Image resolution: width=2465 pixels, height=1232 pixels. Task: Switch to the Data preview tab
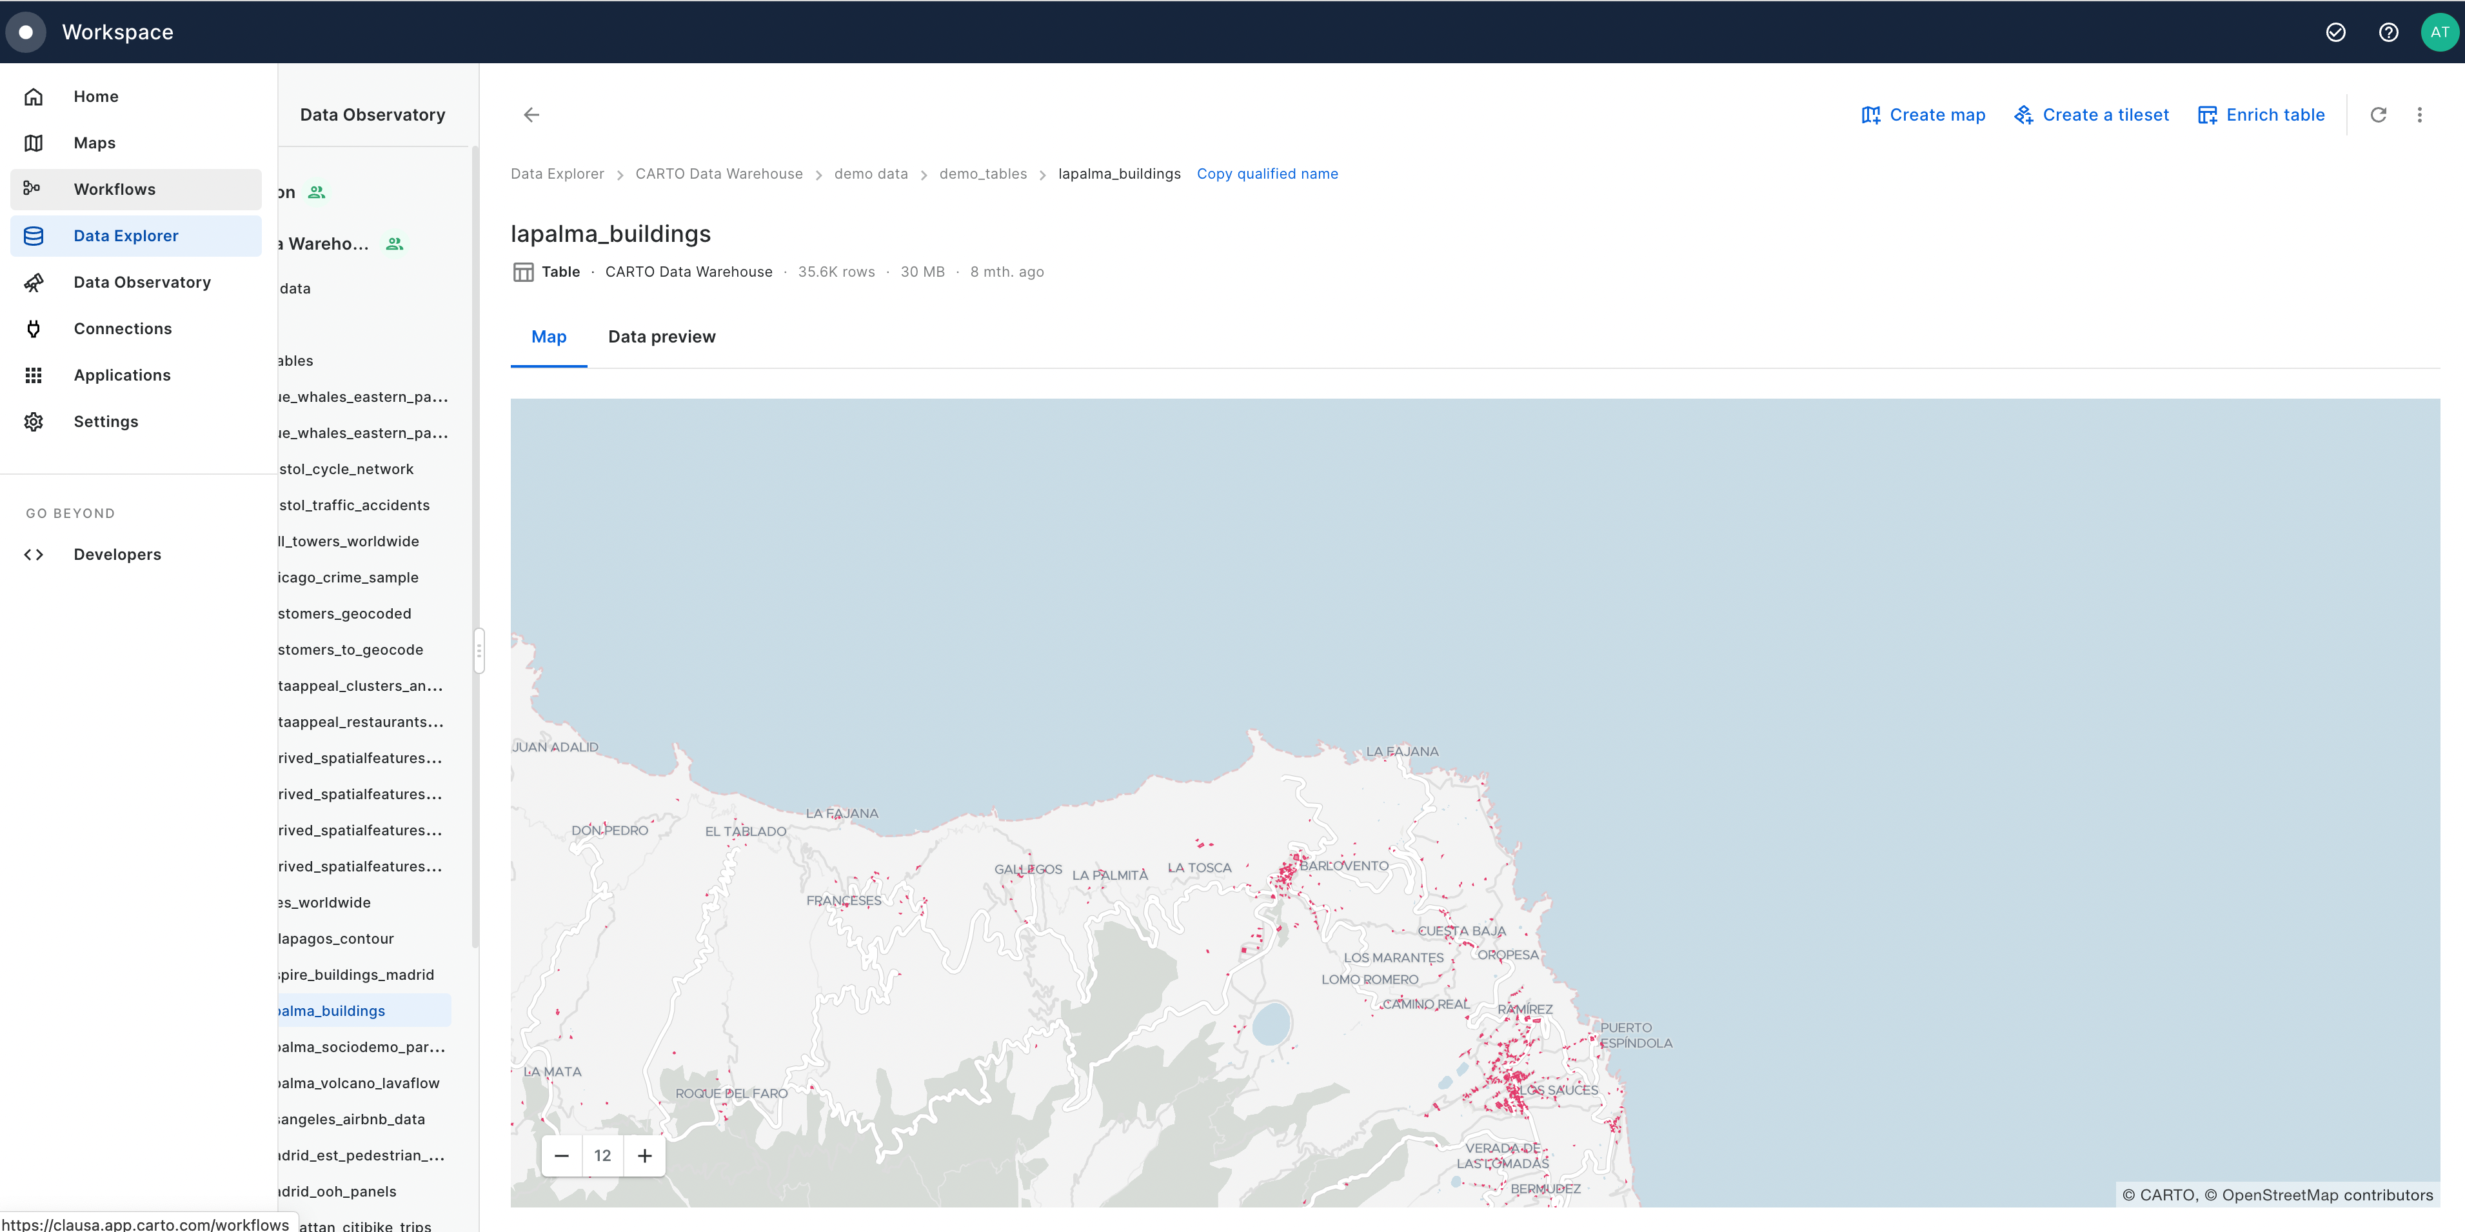tap(662, 337)
